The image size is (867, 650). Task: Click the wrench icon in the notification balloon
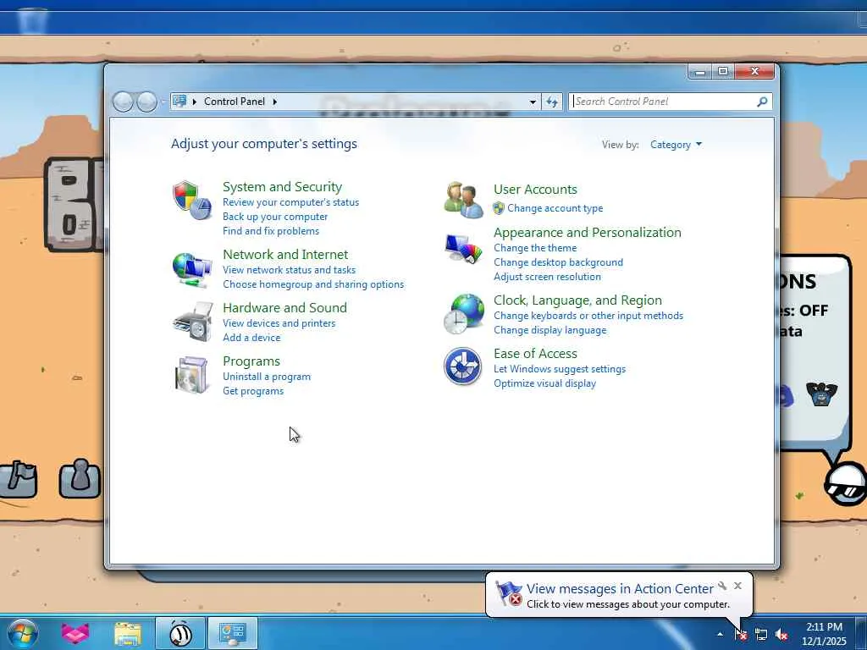tap(722, 586)
